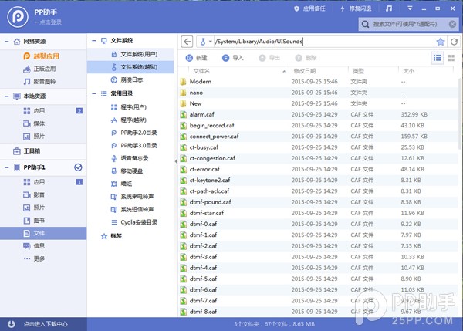Open PP助手3.0目录
Screen dimensions: 463x331
[130, 146]
